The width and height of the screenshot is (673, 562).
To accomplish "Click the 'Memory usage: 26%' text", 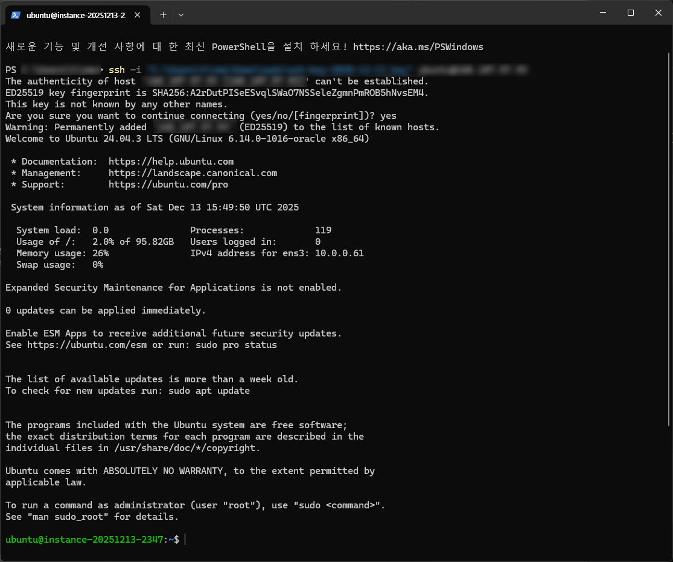I will pyautogui.click(x=62, y=253).
